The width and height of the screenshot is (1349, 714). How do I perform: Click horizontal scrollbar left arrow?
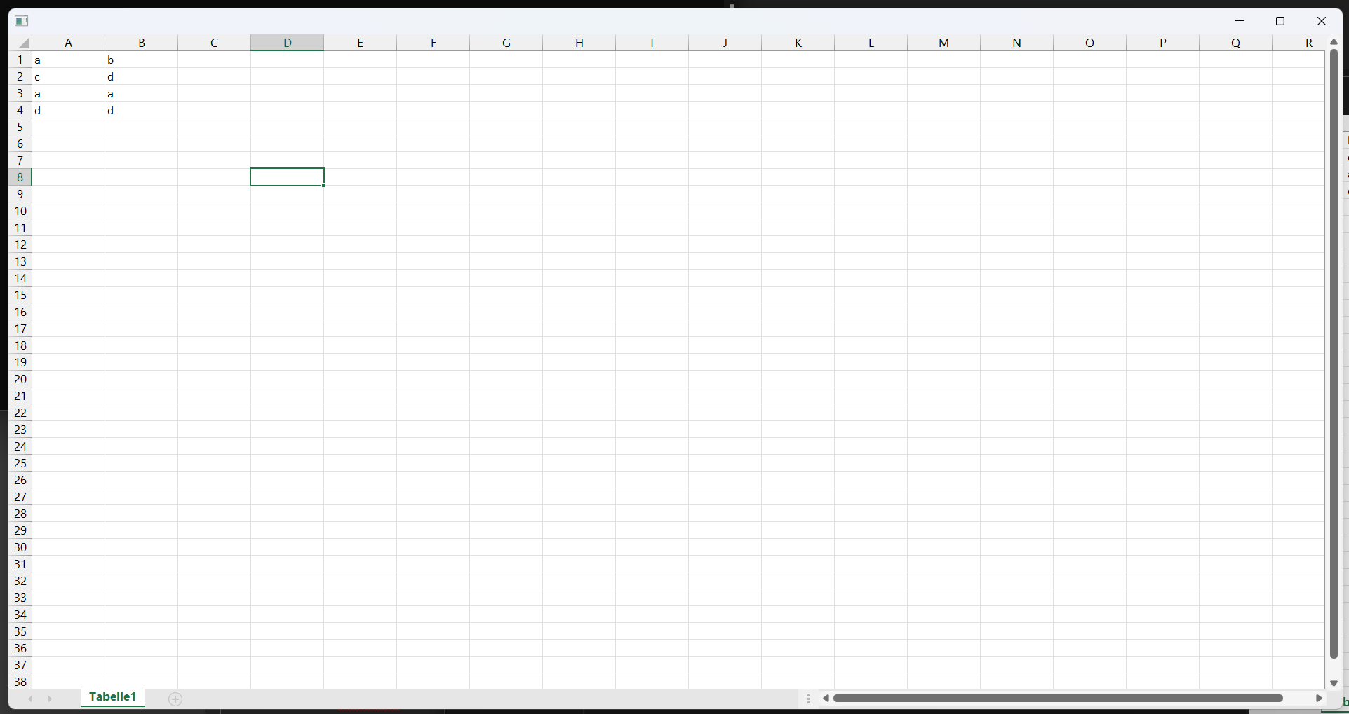click(x=826, y=699)
